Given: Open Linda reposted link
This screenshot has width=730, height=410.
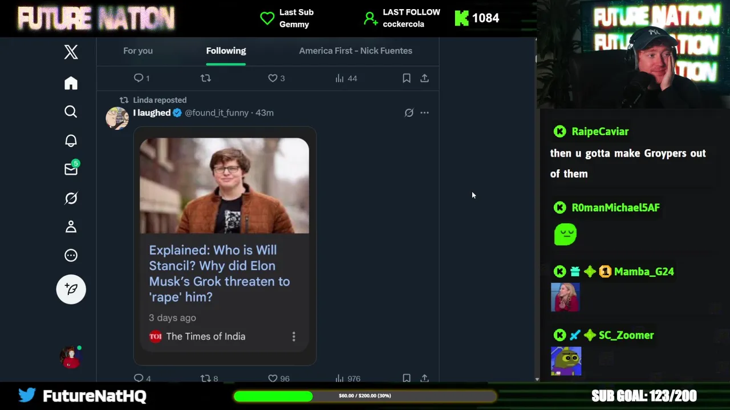Looking at the screenshot, I should [x=160, y=100].
